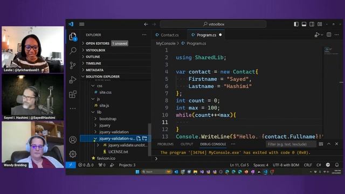Open Explorer views and more actions ellipsis

pyautogui.click(x=144, y=34)
